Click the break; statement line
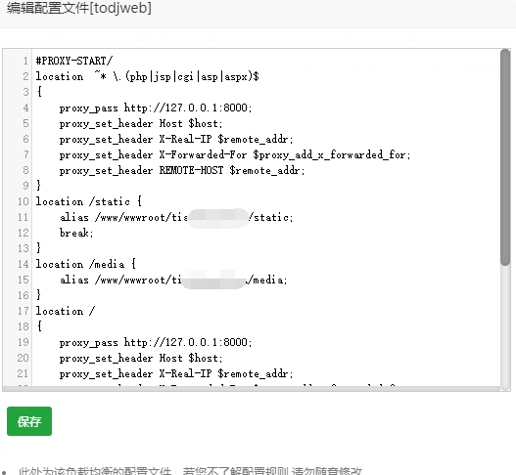516x475 pixels. [x=76, y=233]
